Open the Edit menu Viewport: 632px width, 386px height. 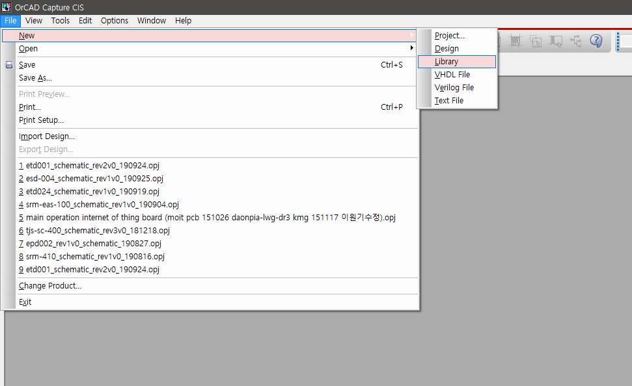[85, 21]
